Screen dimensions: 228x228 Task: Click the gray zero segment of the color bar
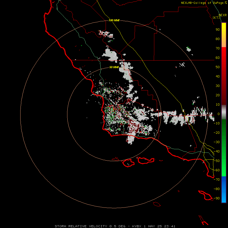coord(224,112)
